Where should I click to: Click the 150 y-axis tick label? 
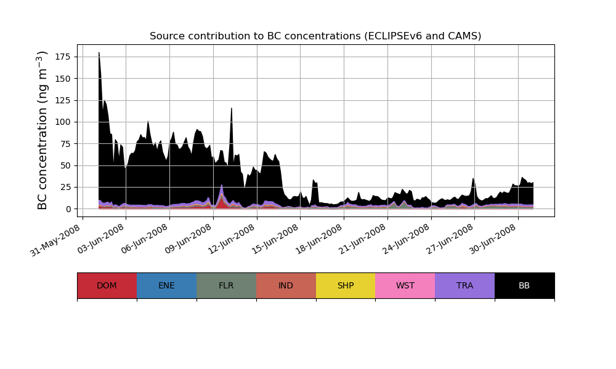(x=63, y=79)
